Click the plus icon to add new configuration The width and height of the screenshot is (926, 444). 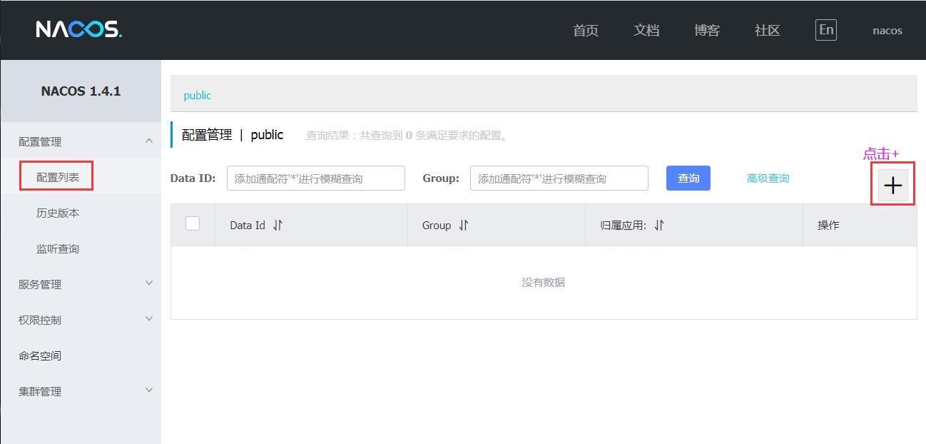point(892,185)
